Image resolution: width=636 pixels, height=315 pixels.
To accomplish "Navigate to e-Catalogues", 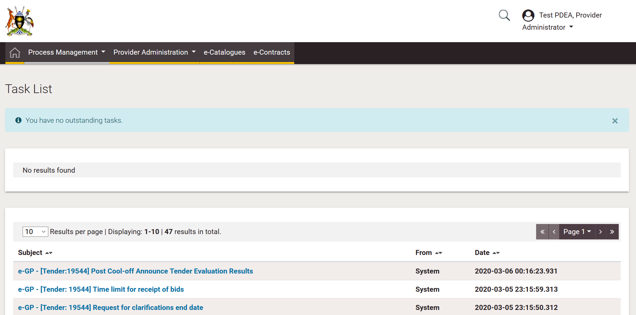I will point(224,53).
